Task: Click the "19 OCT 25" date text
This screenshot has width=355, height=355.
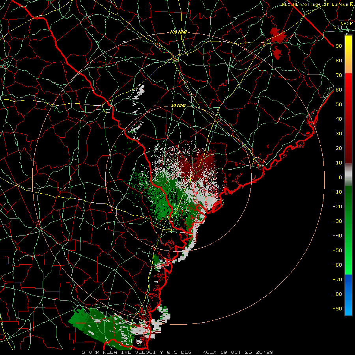Action: [x=236, y=352]
